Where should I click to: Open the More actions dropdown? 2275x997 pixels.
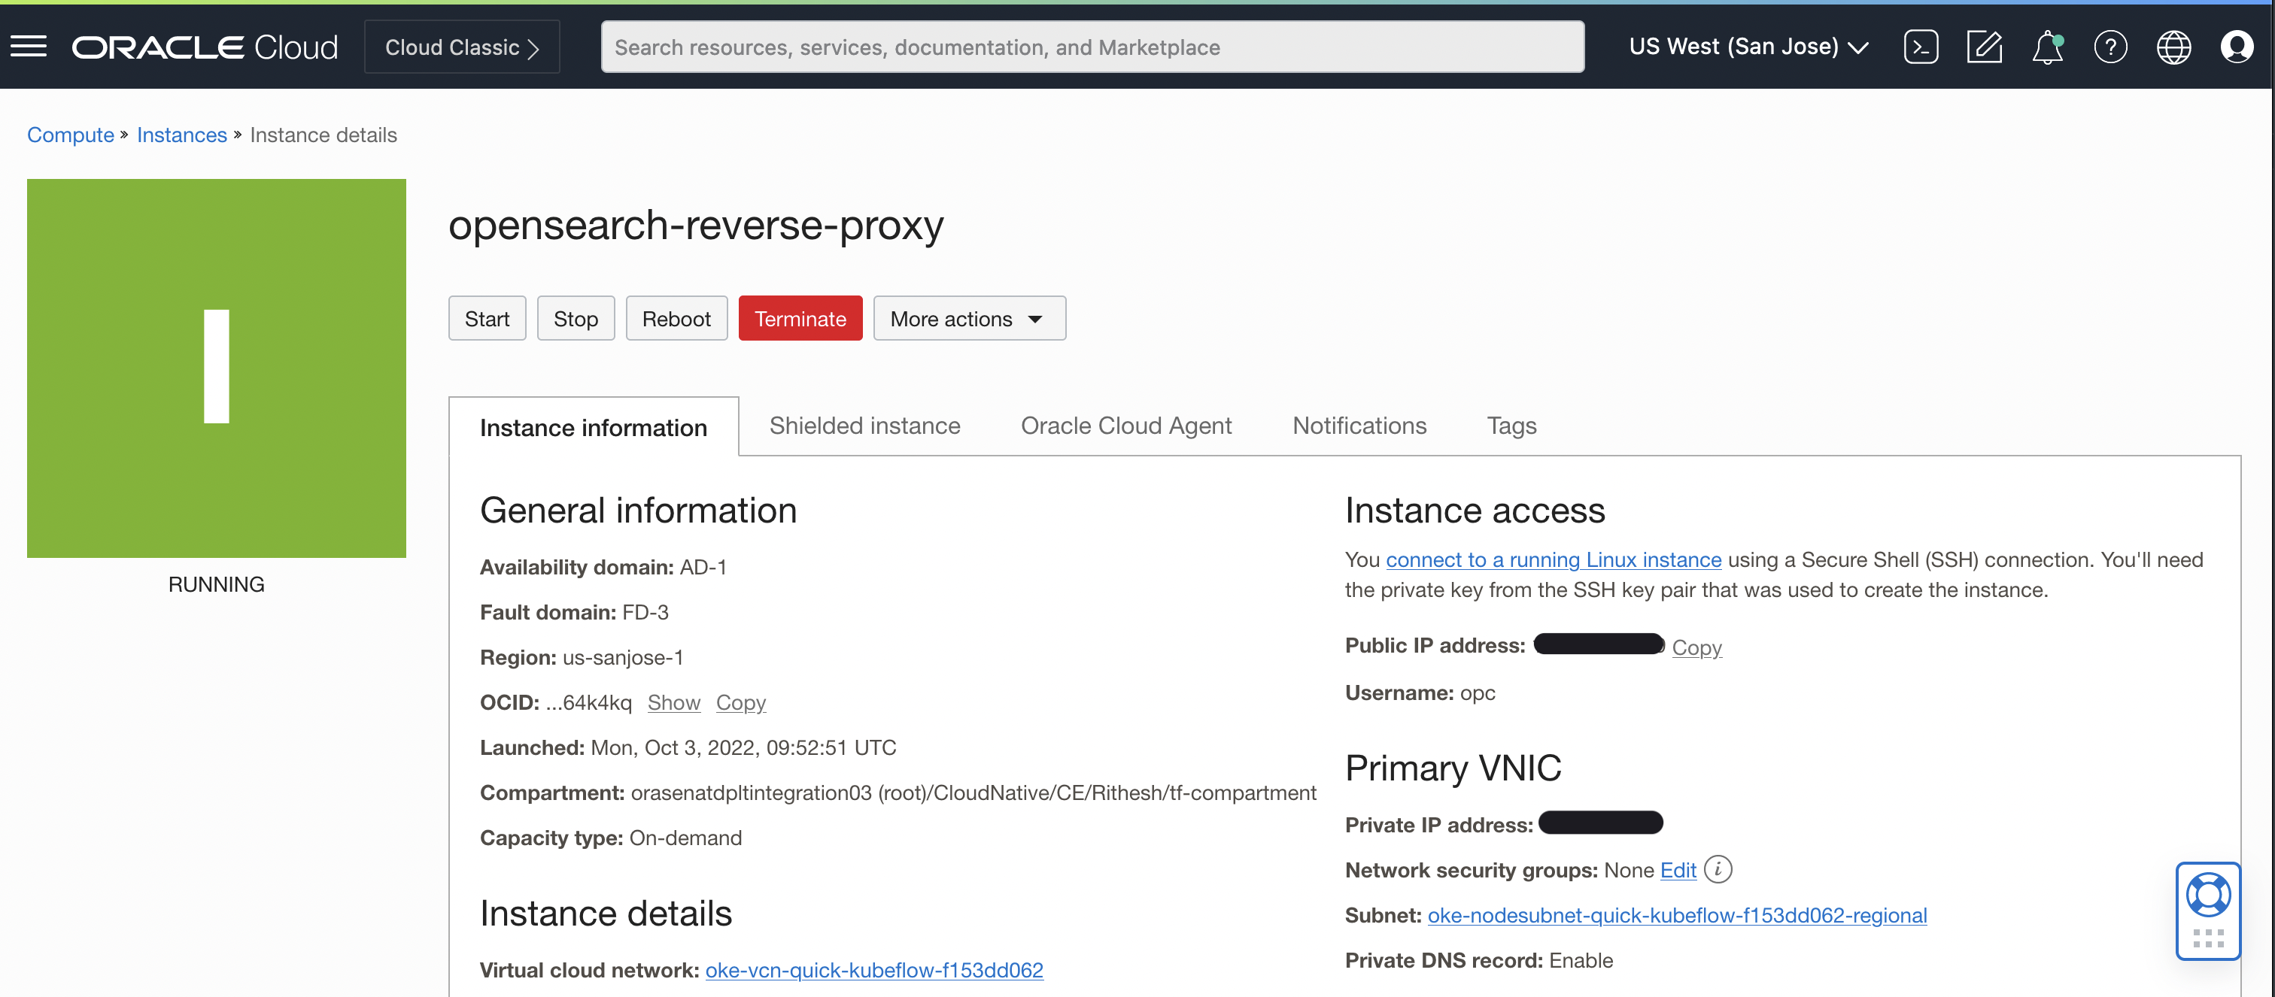point(969,317)
